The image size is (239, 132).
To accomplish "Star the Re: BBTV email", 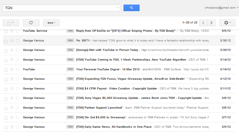I will (x=12, y=40).
